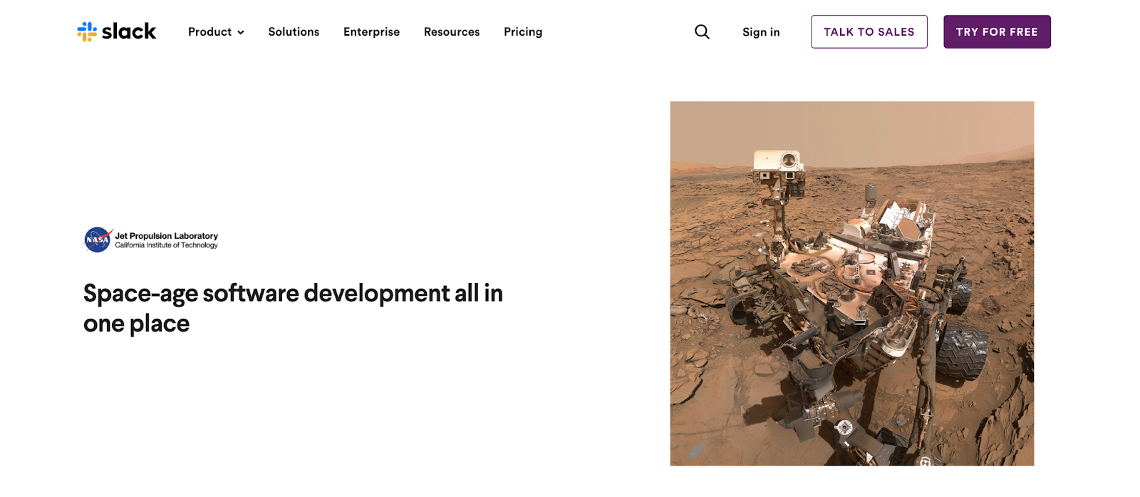
Task: Click the Slack hashtag logo icon
Action: coord(87,31)
